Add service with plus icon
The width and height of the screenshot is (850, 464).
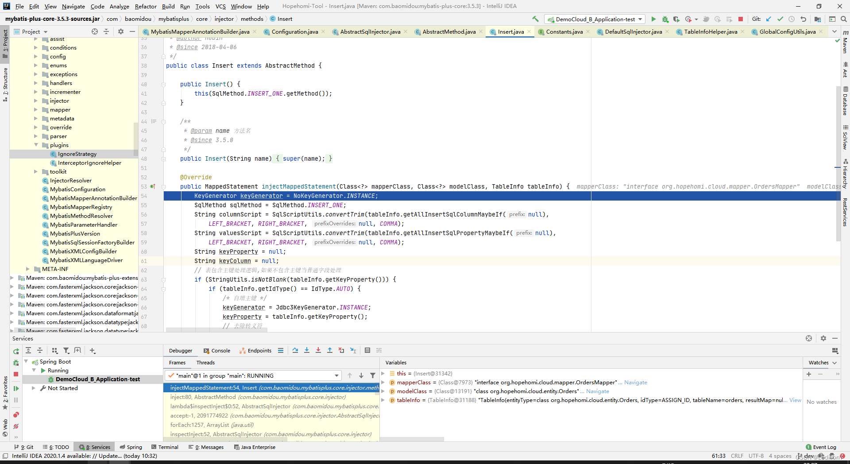tap(93, 350)
